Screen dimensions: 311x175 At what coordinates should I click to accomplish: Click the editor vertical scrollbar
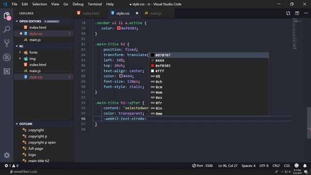click(x=309, y=122)
